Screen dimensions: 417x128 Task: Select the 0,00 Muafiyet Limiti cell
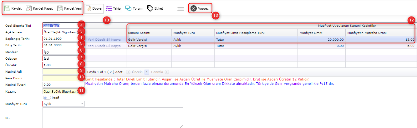pos(322,46)
